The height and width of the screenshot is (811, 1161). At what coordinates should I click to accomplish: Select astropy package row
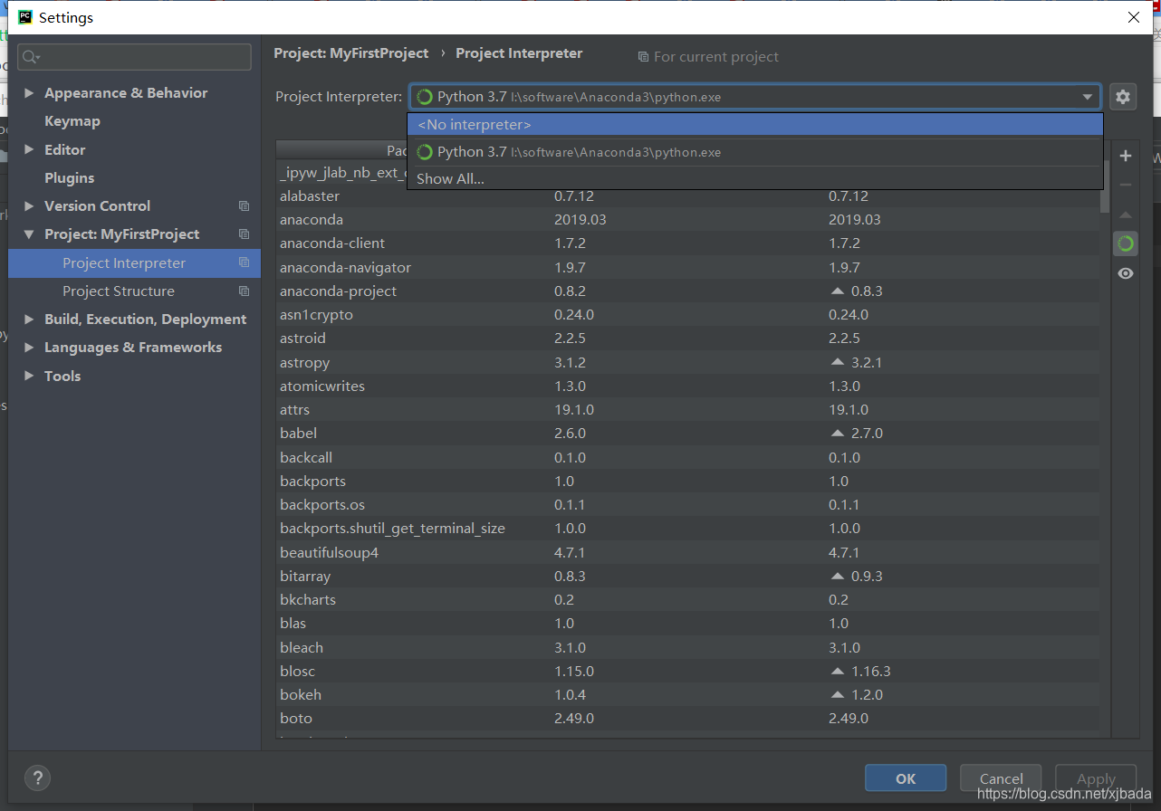(x=687, y=362)
